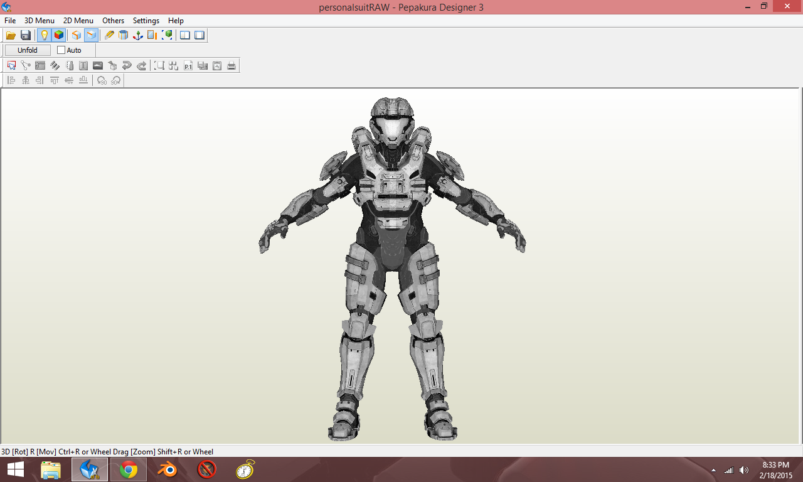
Task: Click the align horizontal centers icon
Action: (26, 80)
